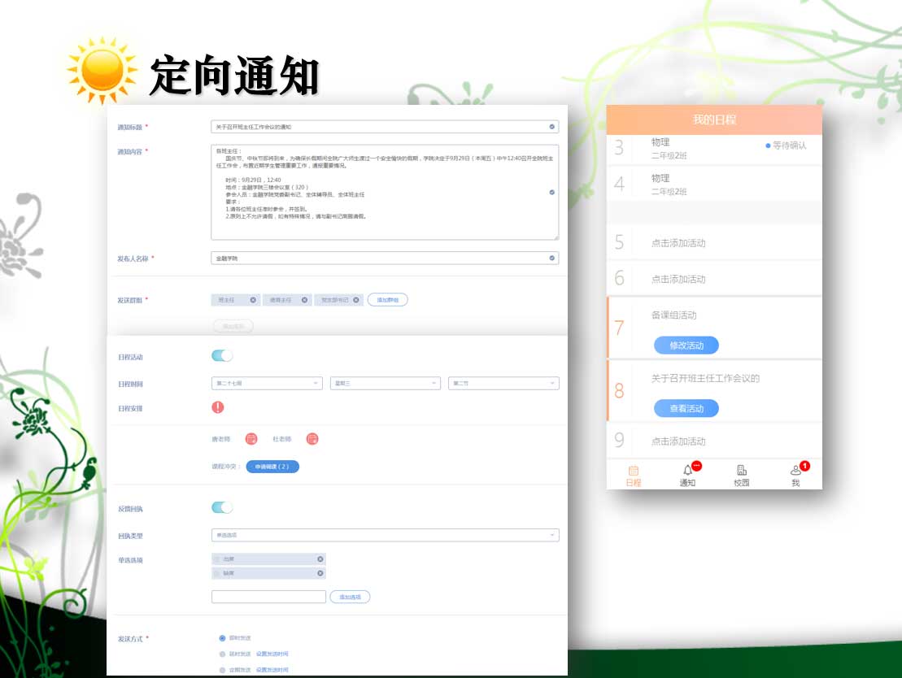902x678 pixels.
Task: Select the 日程 calendar icon in bottom bar
Action: pos(634,471)
